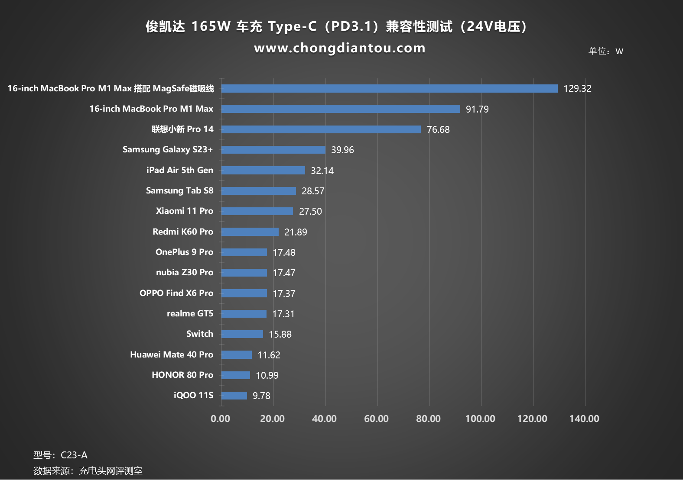The image size is (683, 480).
Task: Select the Samsung Tab S8 bar
Action: click(x=258, y=191)
